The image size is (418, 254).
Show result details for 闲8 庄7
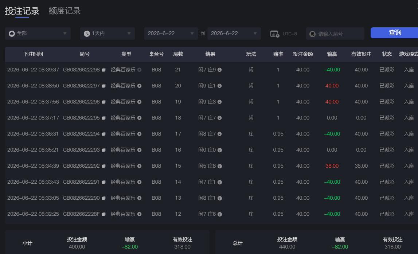[220, 134]
